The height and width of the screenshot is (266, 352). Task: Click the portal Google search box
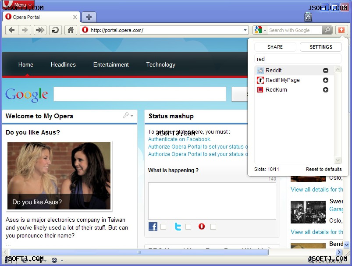pos(140,94)
